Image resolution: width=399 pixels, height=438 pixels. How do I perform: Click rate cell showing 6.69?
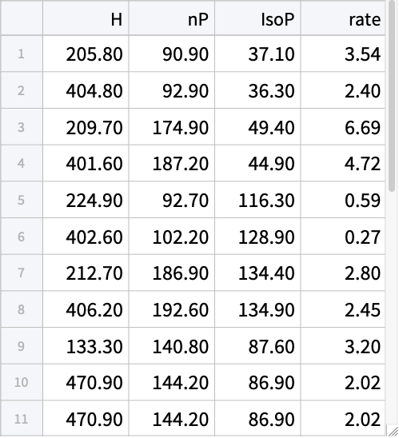tap(343, 127)
